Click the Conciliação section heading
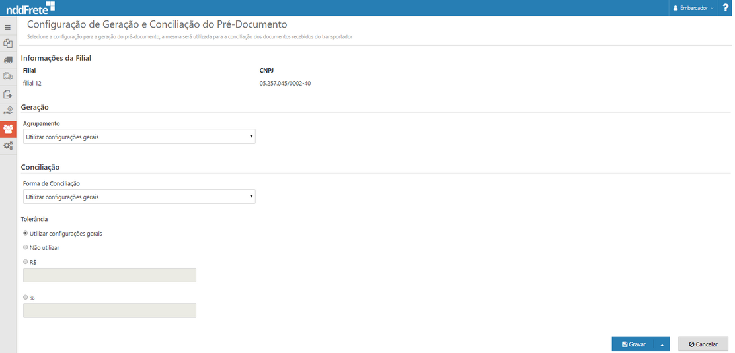This screenshot has height=353, width=735. point(40,167)
